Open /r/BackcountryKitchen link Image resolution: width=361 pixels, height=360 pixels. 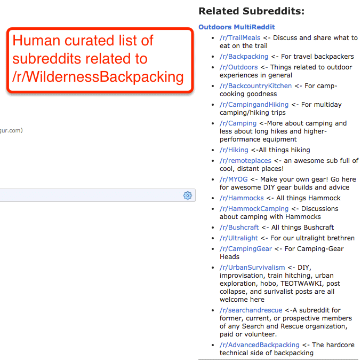[x=255, y=86]
